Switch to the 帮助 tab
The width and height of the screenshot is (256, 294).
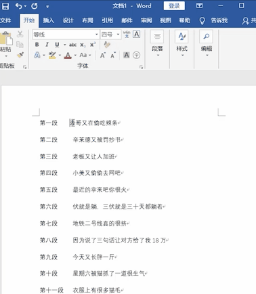185,20
